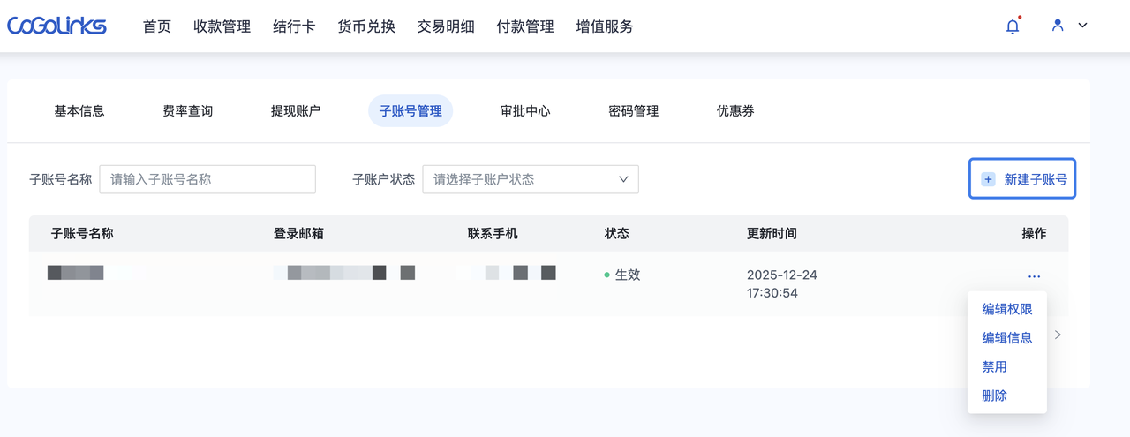Choose 编辑权限 from the action menu
The width and height of the screenshot is (1130, 437).
tap(1007, 309)
